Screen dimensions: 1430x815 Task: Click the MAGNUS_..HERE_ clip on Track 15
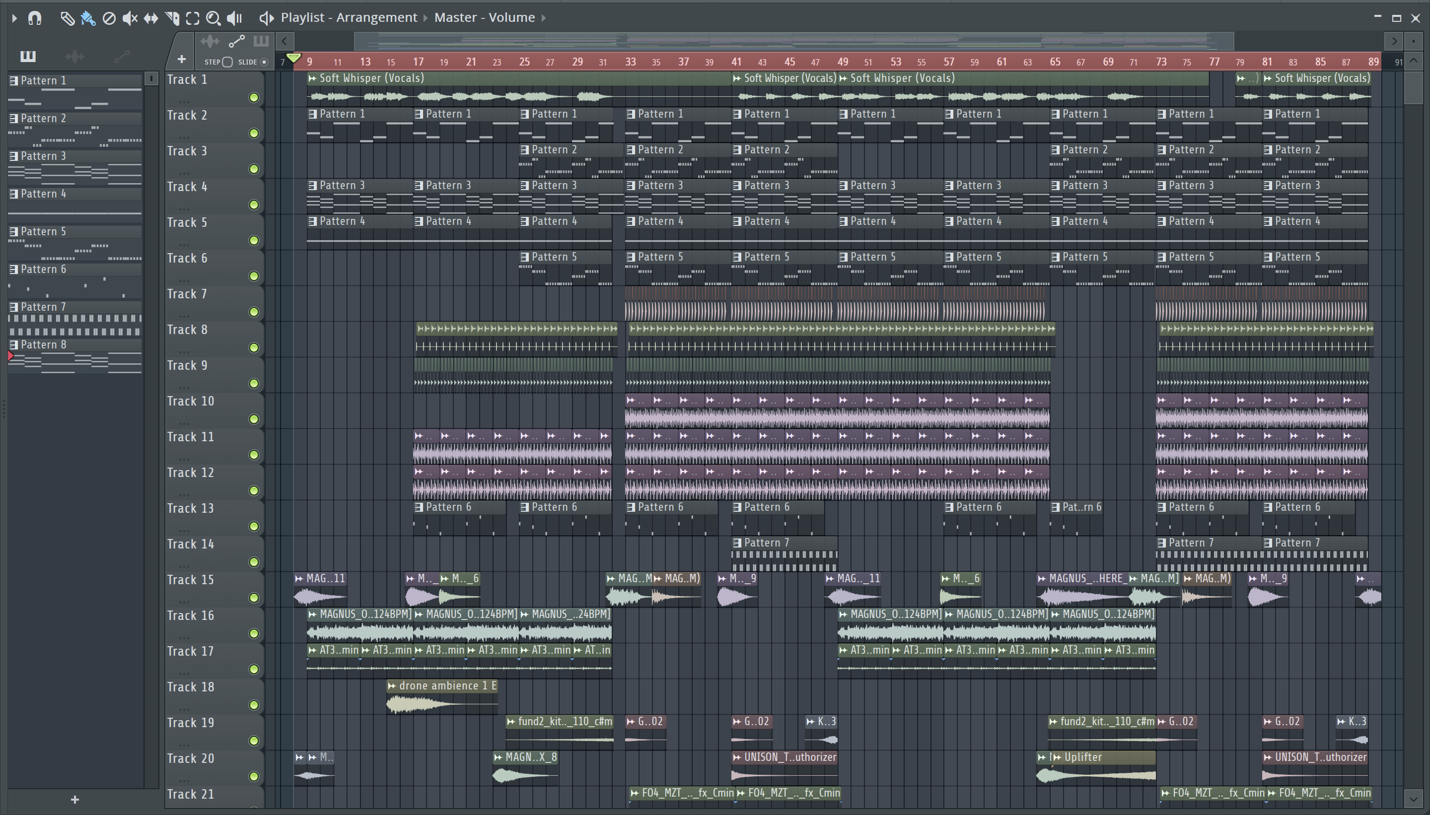click(1082, 589)
